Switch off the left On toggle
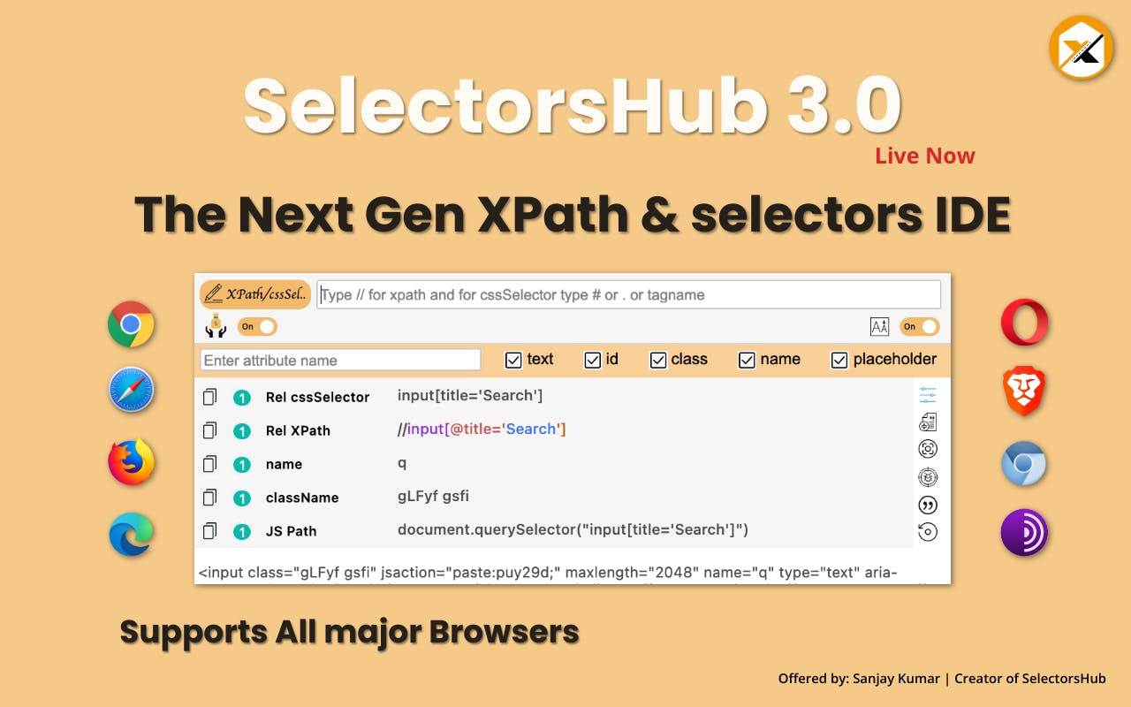 click(256, 327)
